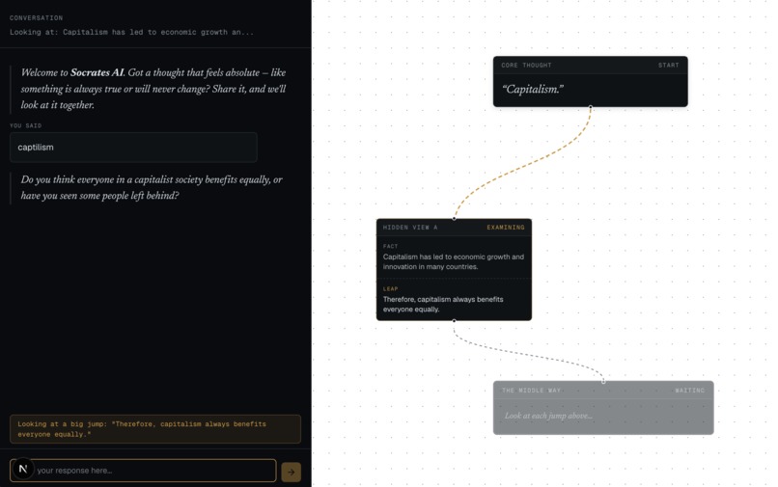Click THE MIDDLE WAY header label
The width and height of the screenshot is (778, 487).
click(x=531, y=391)
